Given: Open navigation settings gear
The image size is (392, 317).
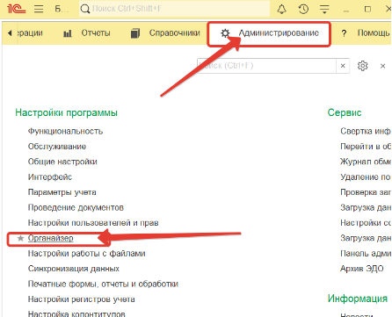Looking at the screenshot, I should [x=363, y=66].
